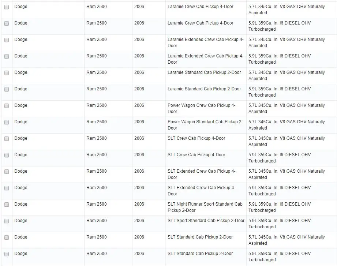This screenshot has width=337, height=266.
Task: Click 'Dodge' in the Power Wagon Crew Cab row
Action: tap(21, 105)
